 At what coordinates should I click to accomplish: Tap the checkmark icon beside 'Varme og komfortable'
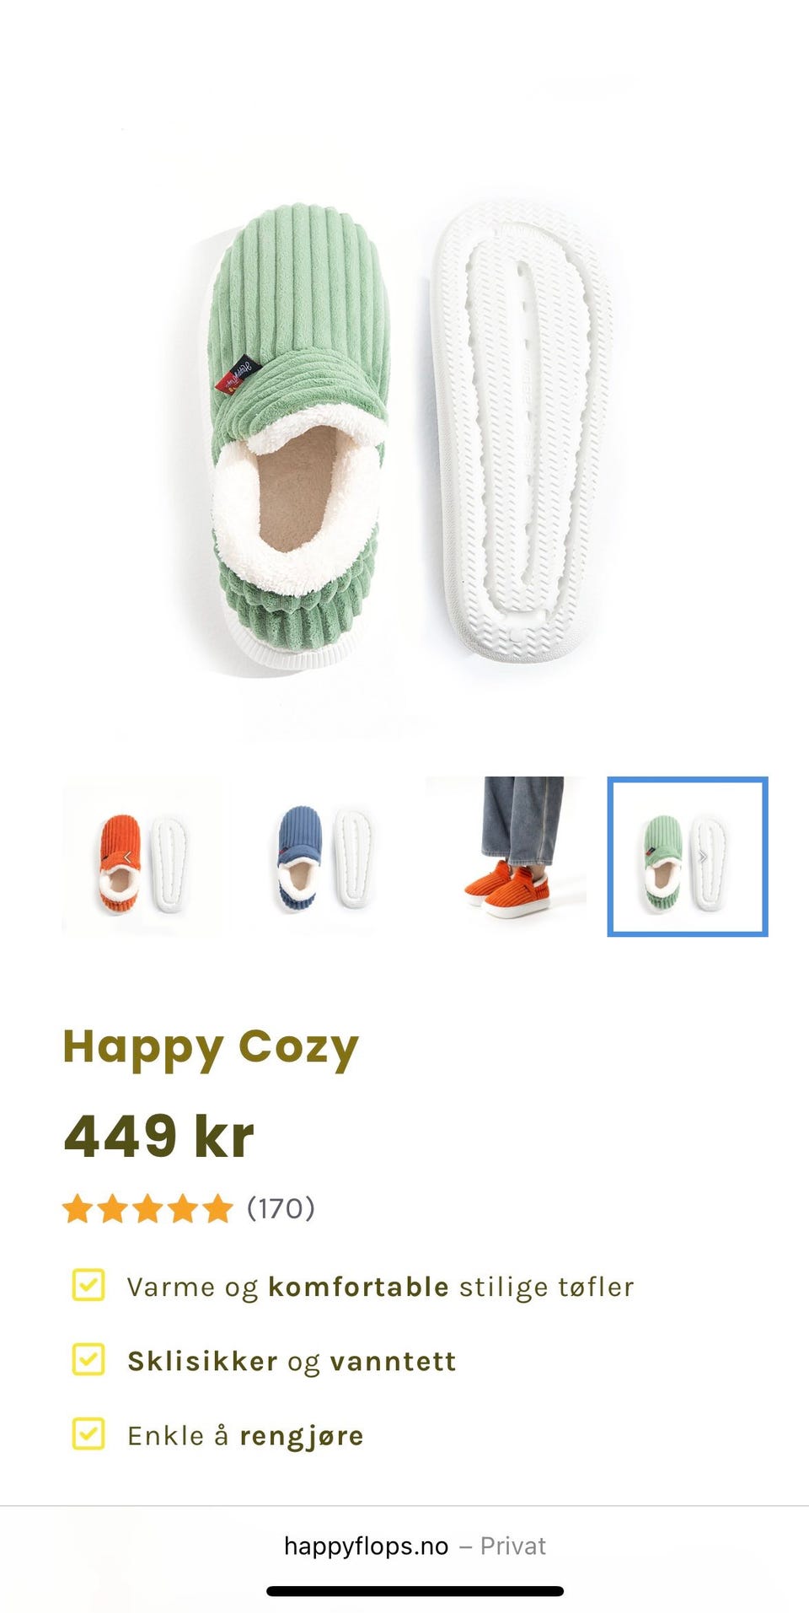coord(88,1285)
